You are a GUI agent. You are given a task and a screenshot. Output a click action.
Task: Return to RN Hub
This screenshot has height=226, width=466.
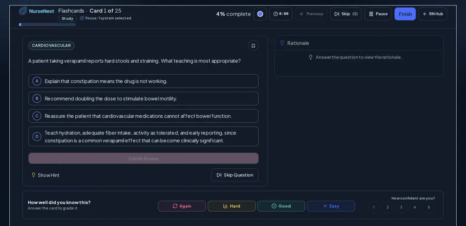[x=433, y=14]
